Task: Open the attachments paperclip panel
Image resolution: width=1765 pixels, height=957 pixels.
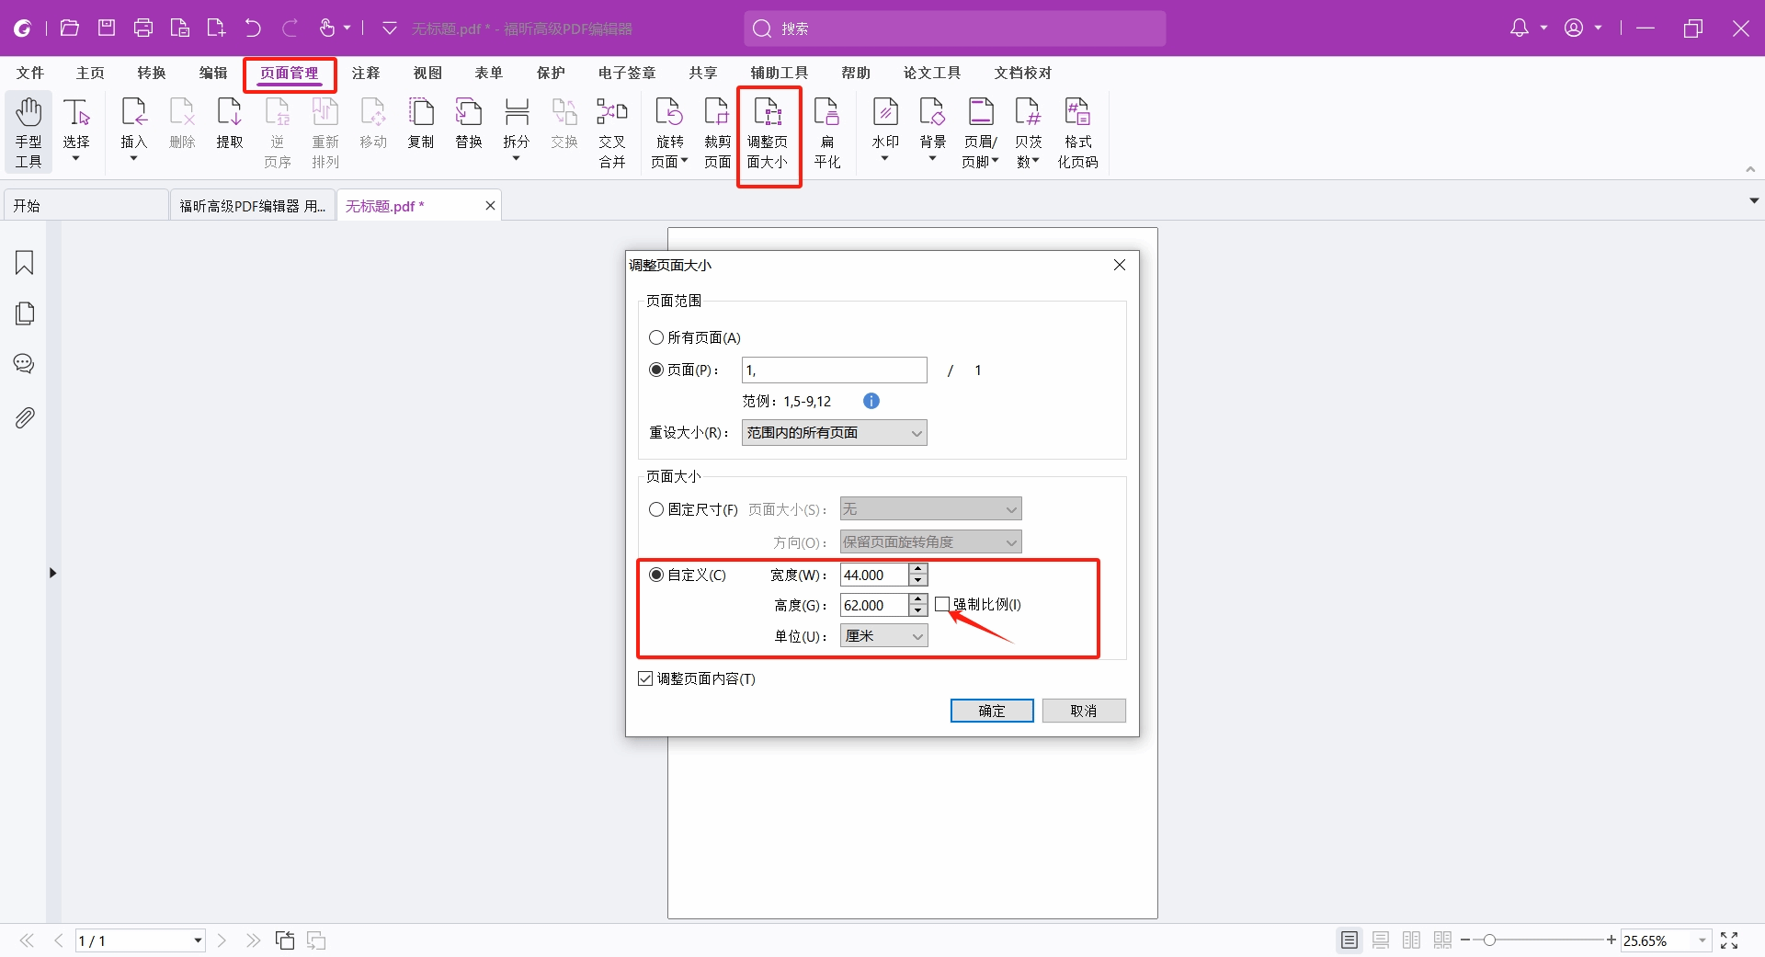Action: coord(25,418)
